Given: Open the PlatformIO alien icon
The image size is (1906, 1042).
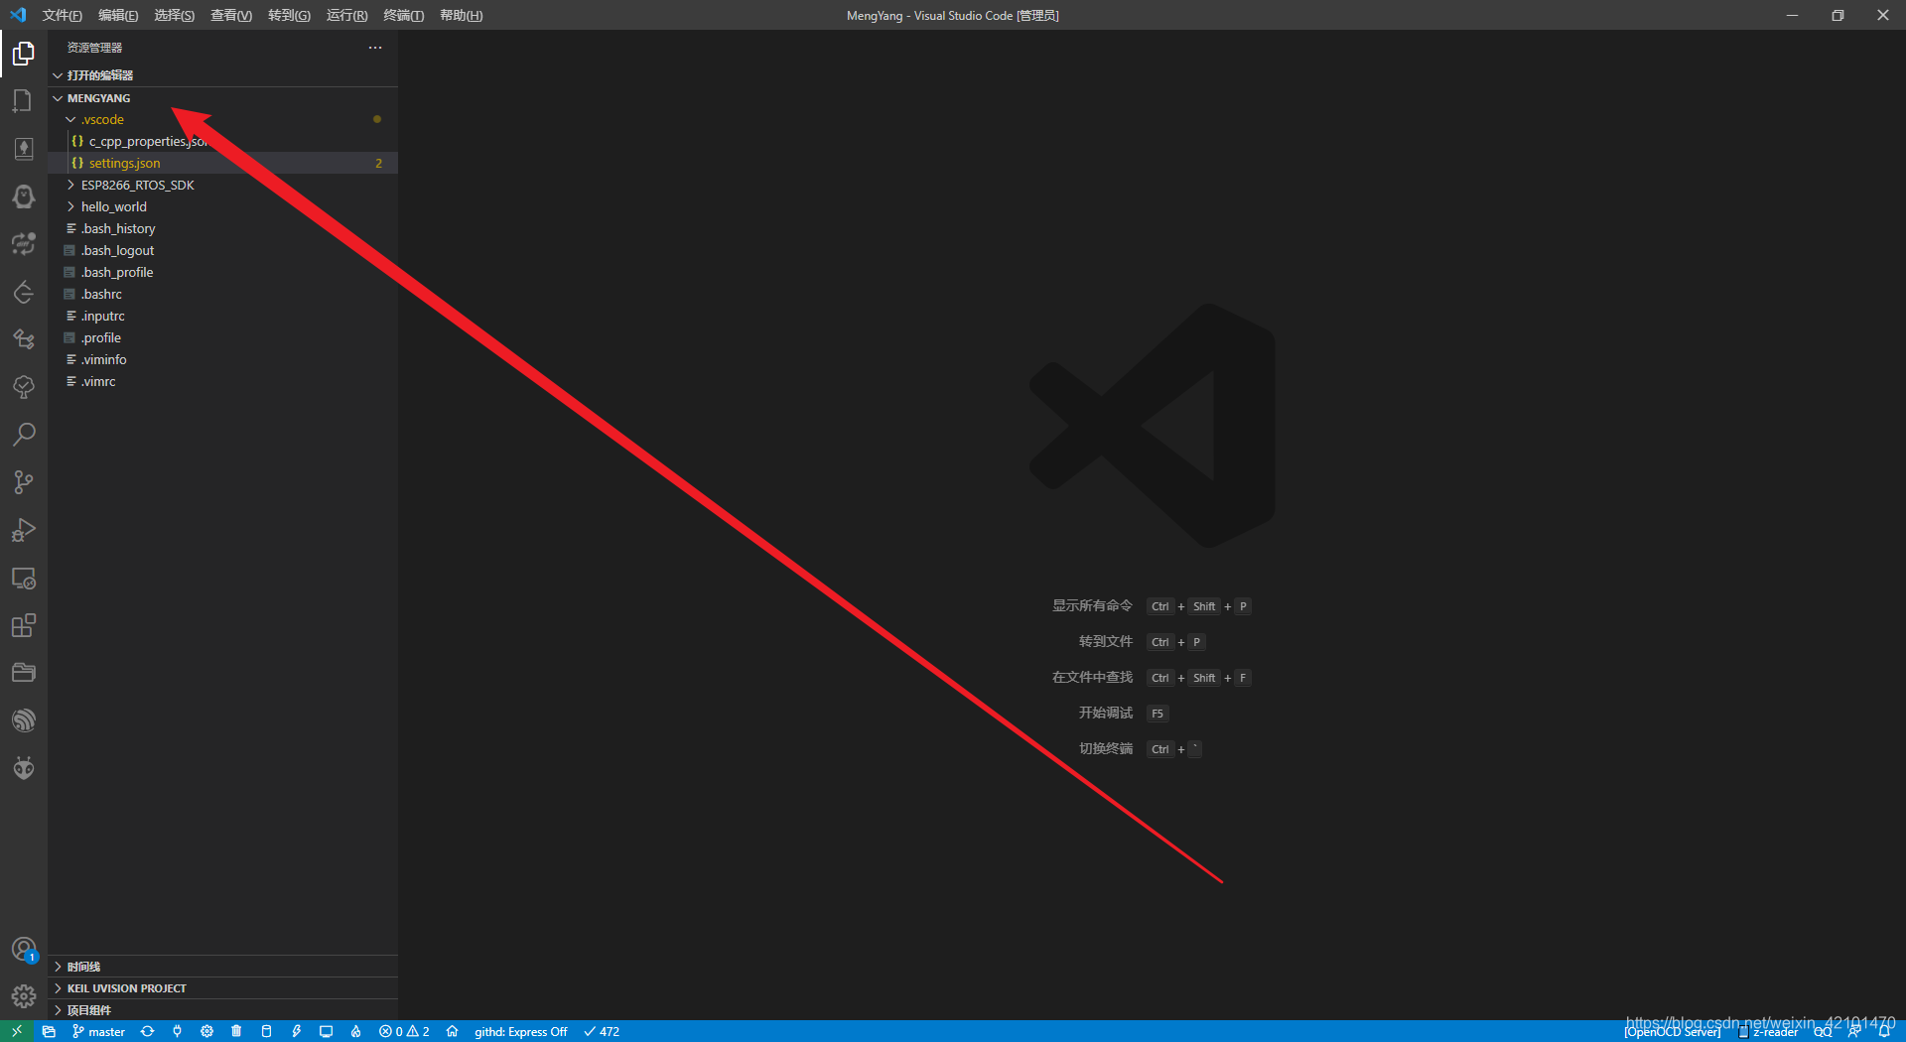Looking at the screenshot, I should (24, 768).
